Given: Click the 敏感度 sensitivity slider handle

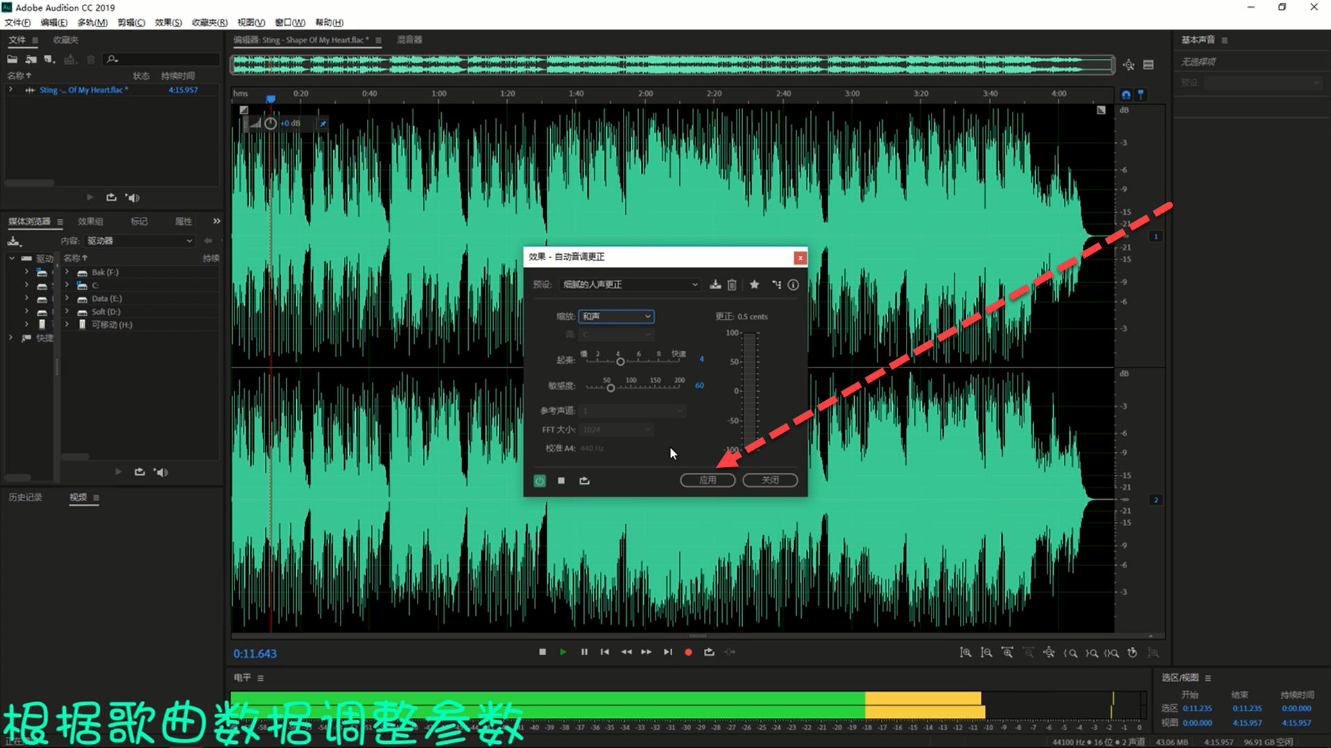Looking at the screenshot, I should pos(610,388).
